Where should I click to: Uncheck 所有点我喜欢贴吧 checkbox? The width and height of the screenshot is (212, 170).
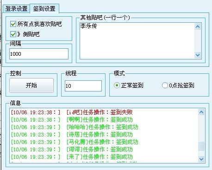click(13, 24)
